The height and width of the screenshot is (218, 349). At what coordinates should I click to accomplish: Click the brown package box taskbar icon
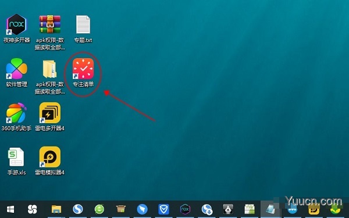point(121,209)
